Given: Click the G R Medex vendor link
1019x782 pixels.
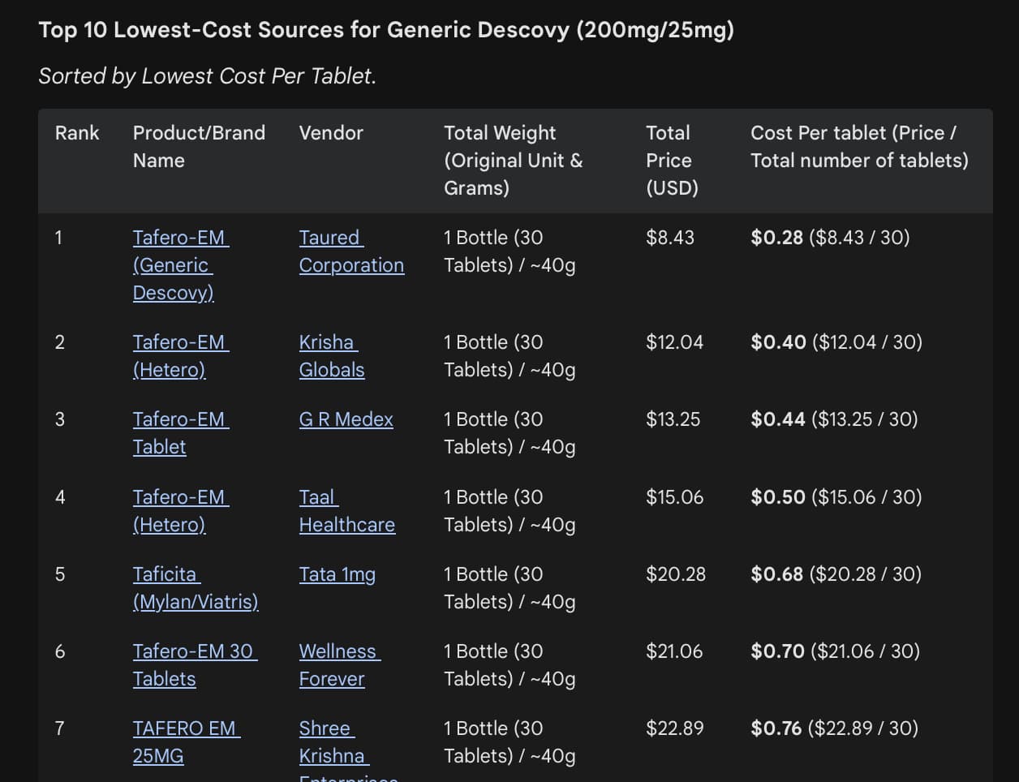Looking at the screenshot, I should point(346,419).
